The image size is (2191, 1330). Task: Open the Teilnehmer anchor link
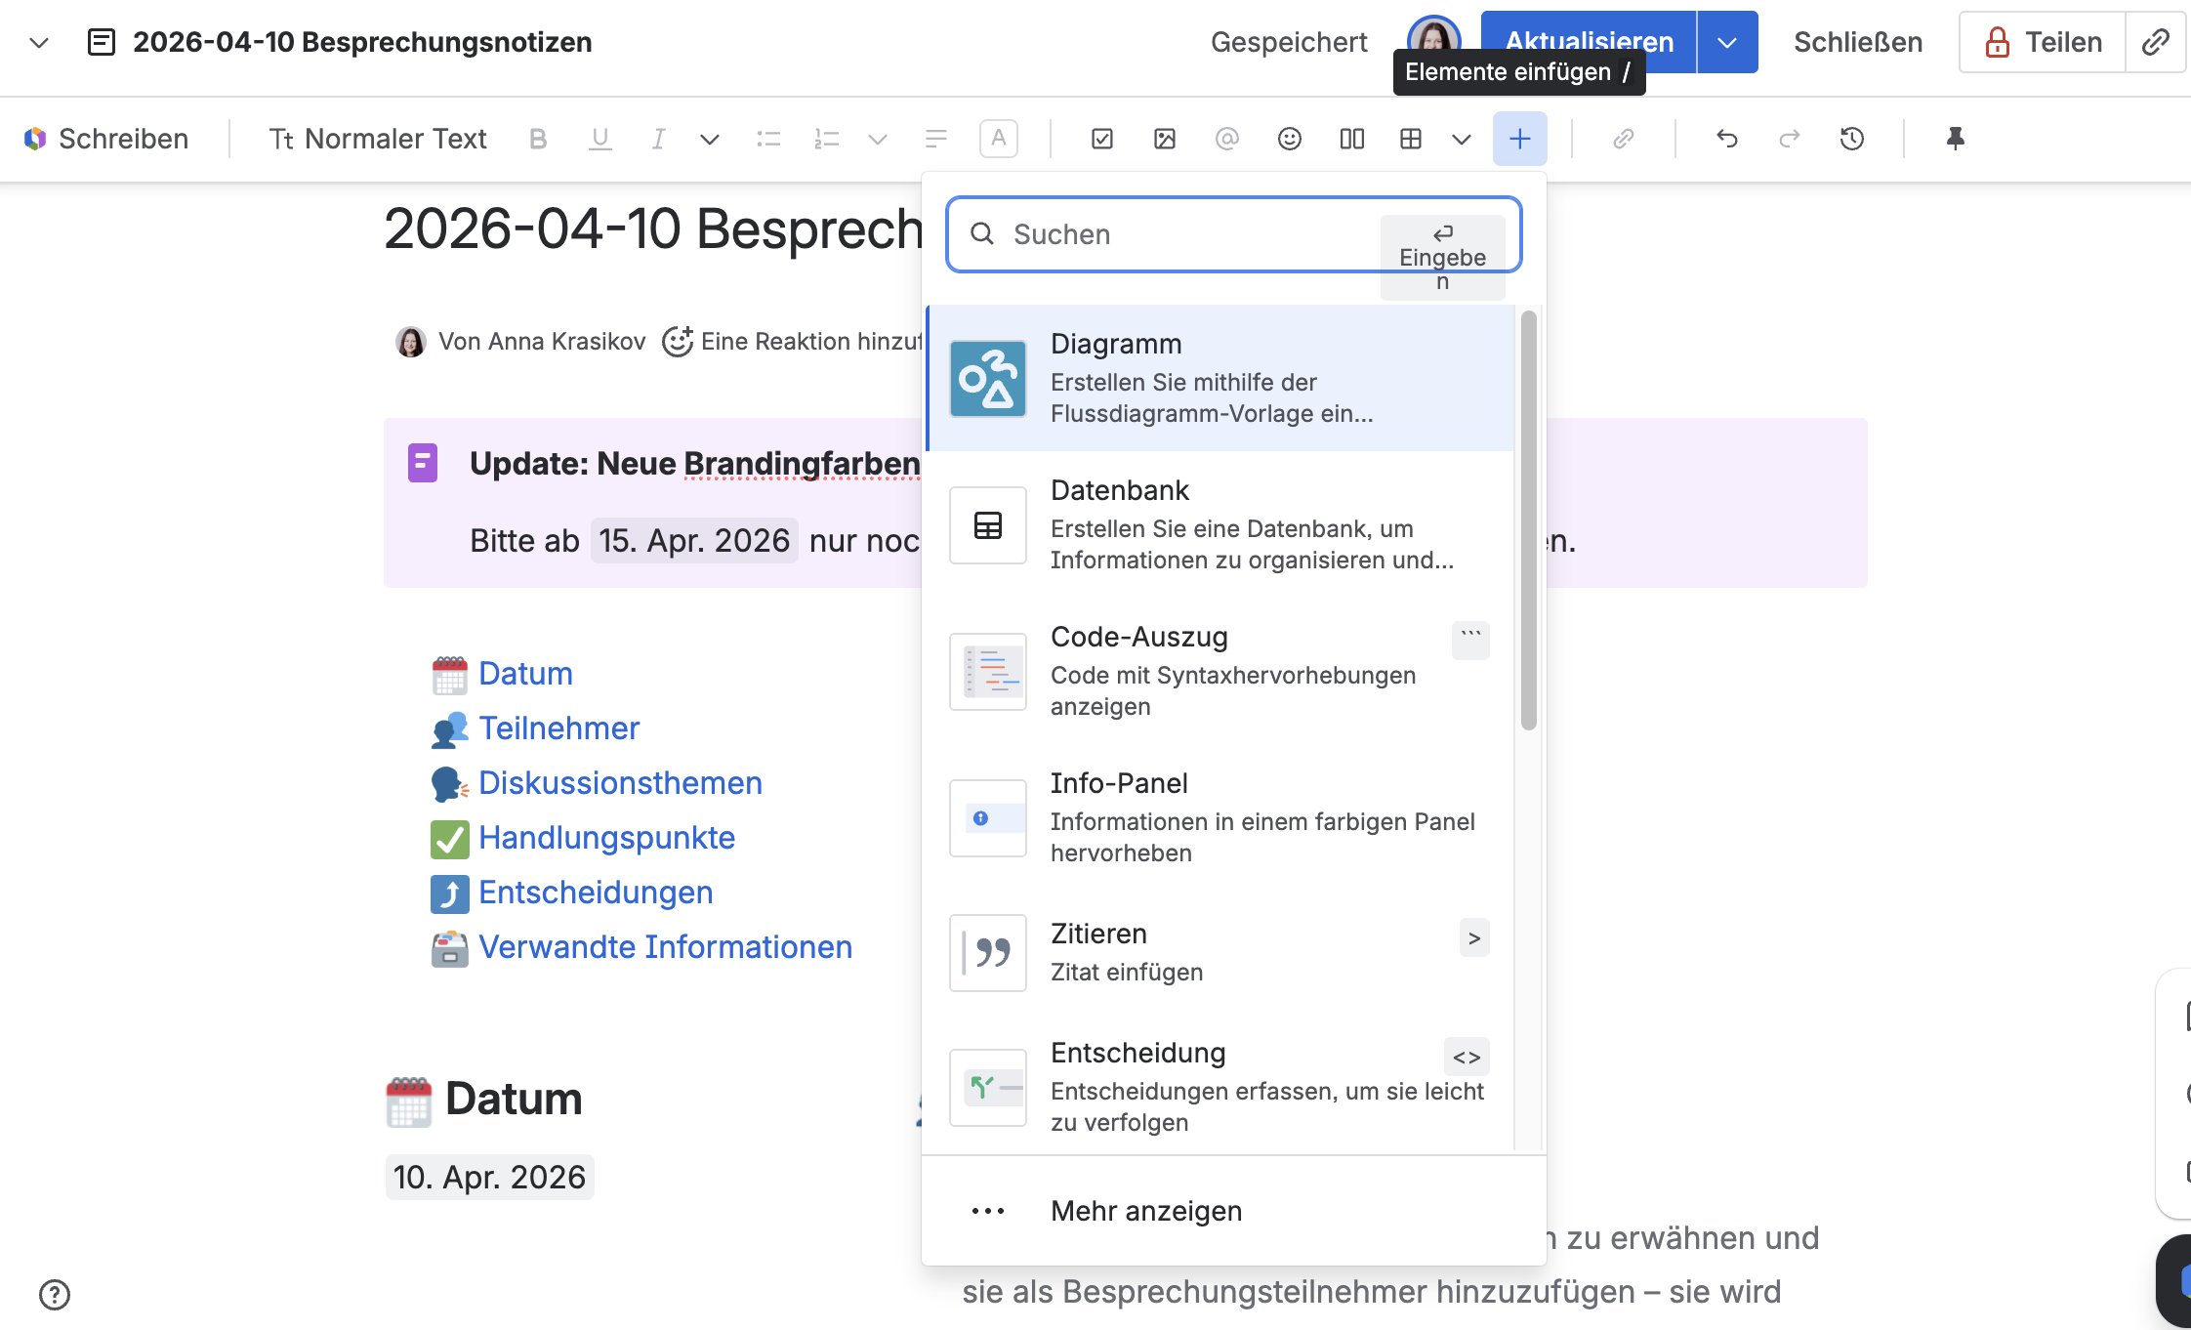point(558,728)
